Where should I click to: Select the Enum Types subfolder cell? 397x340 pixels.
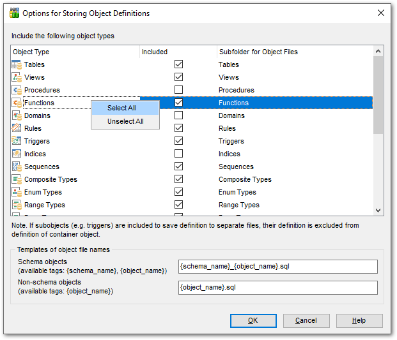pos(295,192)
